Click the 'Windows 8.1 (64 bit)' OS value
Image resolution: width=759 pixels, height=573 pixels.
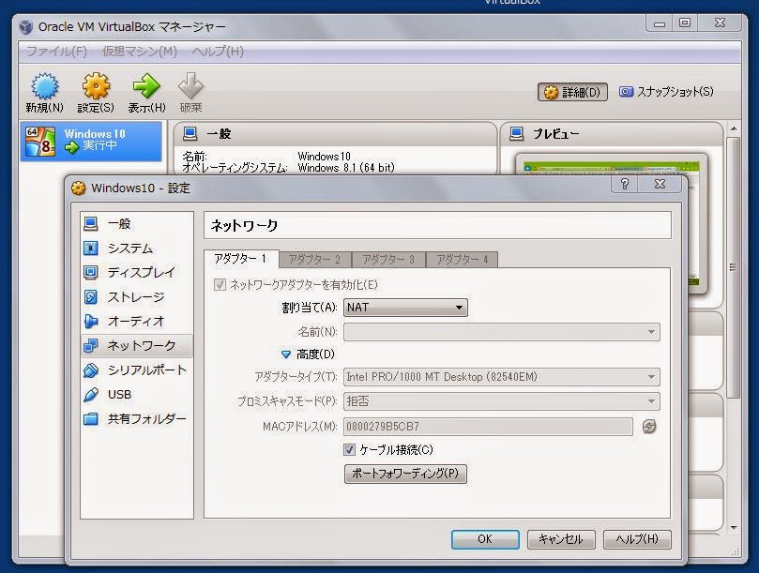pos(346,168)
